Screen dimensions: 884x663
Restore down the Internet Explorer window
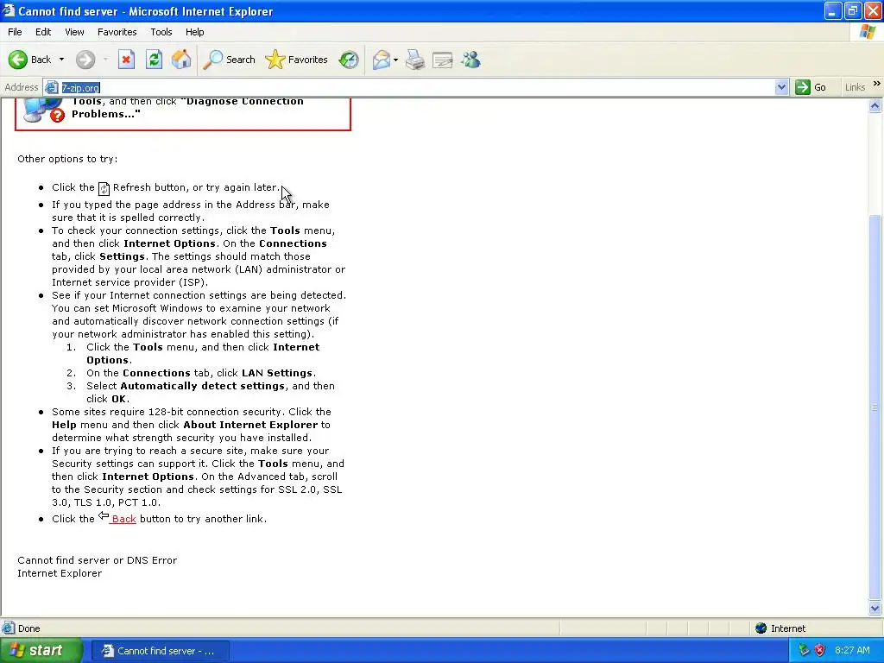pyautogui.click(x=853, y=10)
